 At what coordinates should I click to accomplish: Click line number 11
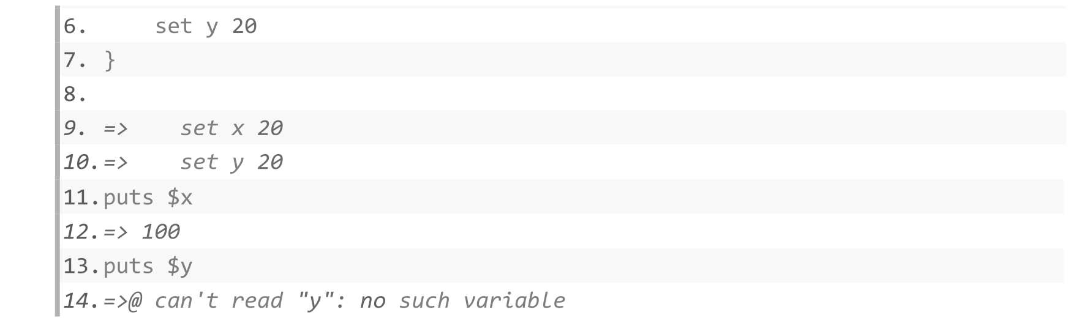click(x=82, y=197)
